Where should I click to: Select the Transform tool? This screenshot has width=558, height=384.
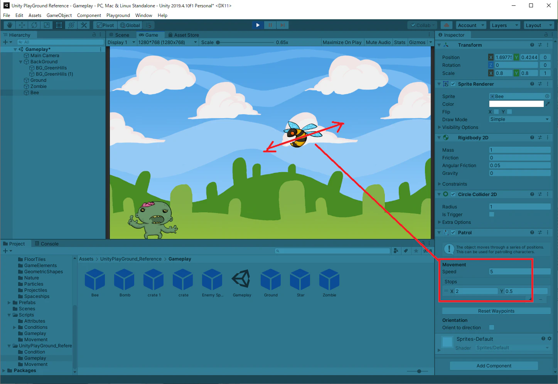71,25
